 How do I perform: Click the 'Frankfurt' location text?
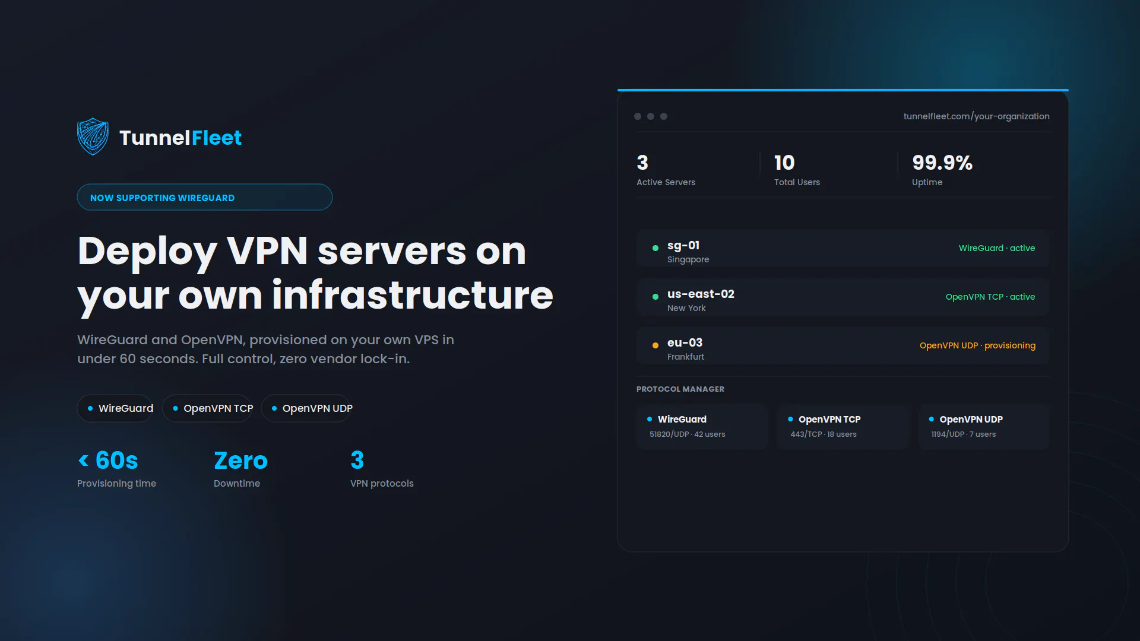click(686, 357)
